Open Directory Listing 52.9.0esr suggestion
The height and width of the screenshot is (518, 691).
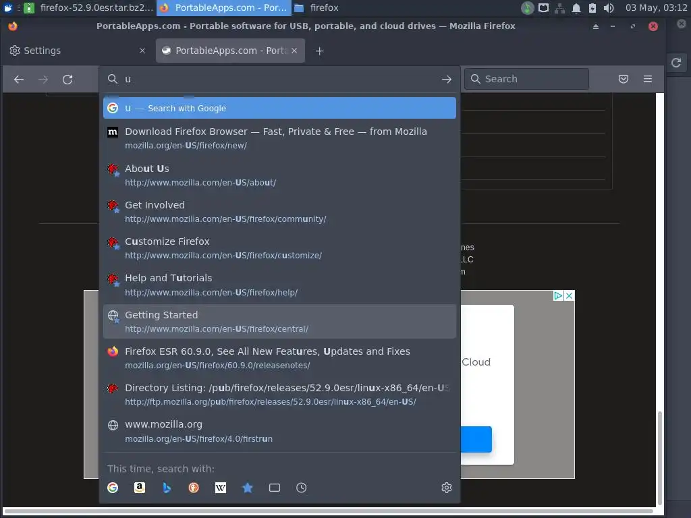pyautogui.click(x=279, y=395)
